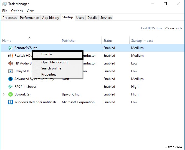
Task: Click the Upwork green icon
Action: click(x=11, y=94)
